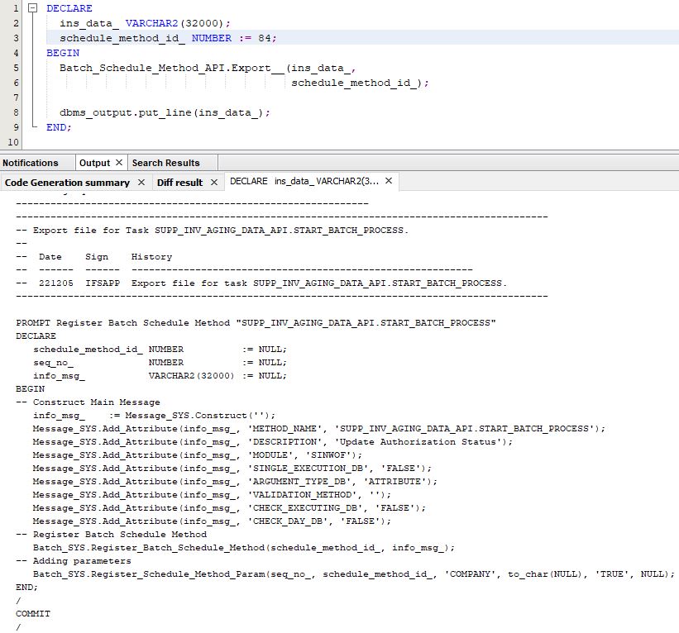
Task: Close the DECLARE ins_data_ output tab
Action: 389,181
